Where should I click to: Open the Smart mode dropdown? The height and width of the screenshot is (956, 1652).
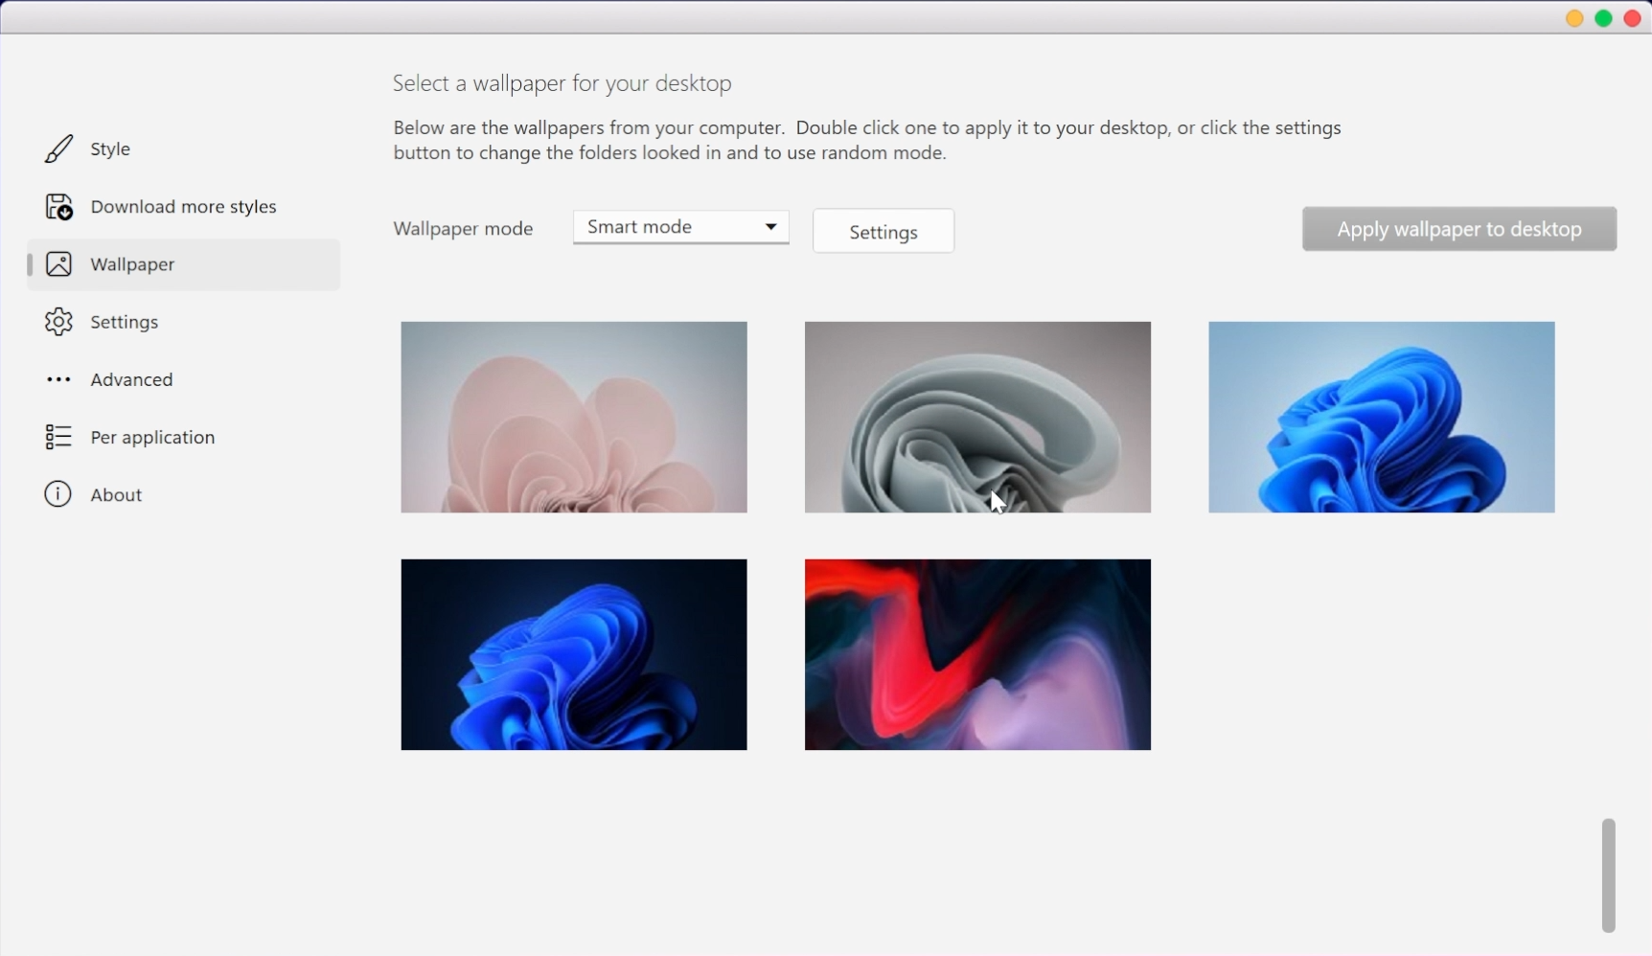pos(680,227)
